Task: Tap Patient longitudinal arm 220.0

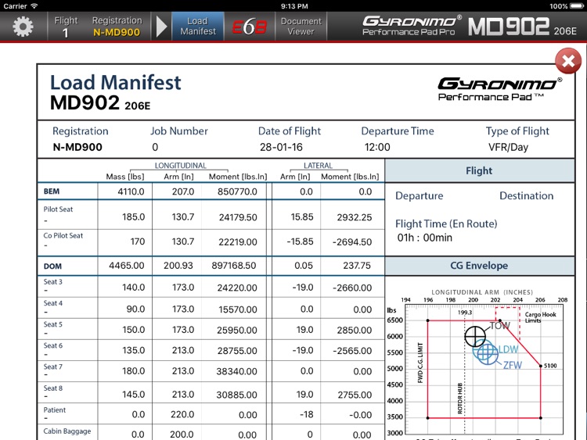Action: tap(182, 414)
